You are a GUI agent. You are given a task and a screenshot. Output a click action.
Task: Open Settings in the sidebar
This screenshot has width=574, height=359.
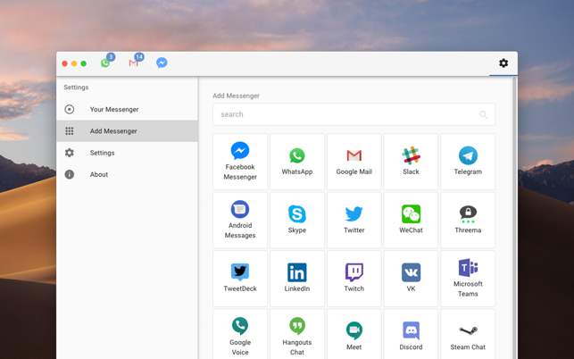127,153
